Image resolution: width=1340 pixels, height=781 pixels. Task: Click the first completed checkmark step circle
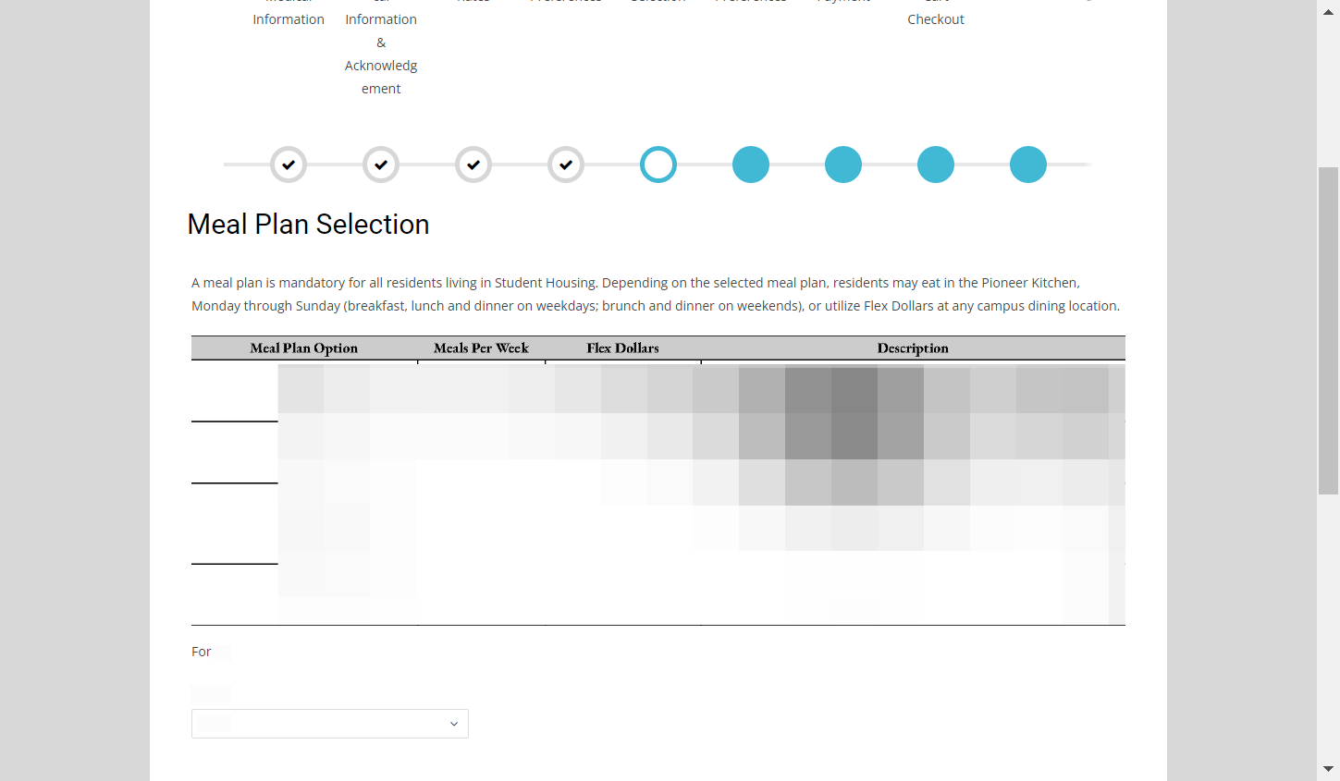[289, 165]
